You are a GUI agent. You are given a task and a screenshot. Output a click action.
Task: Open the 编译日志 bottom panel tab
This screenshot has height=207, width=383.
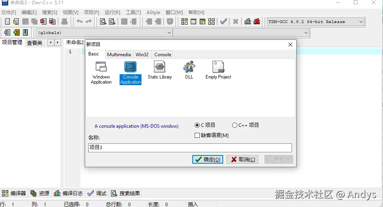(x=68, y=193)
